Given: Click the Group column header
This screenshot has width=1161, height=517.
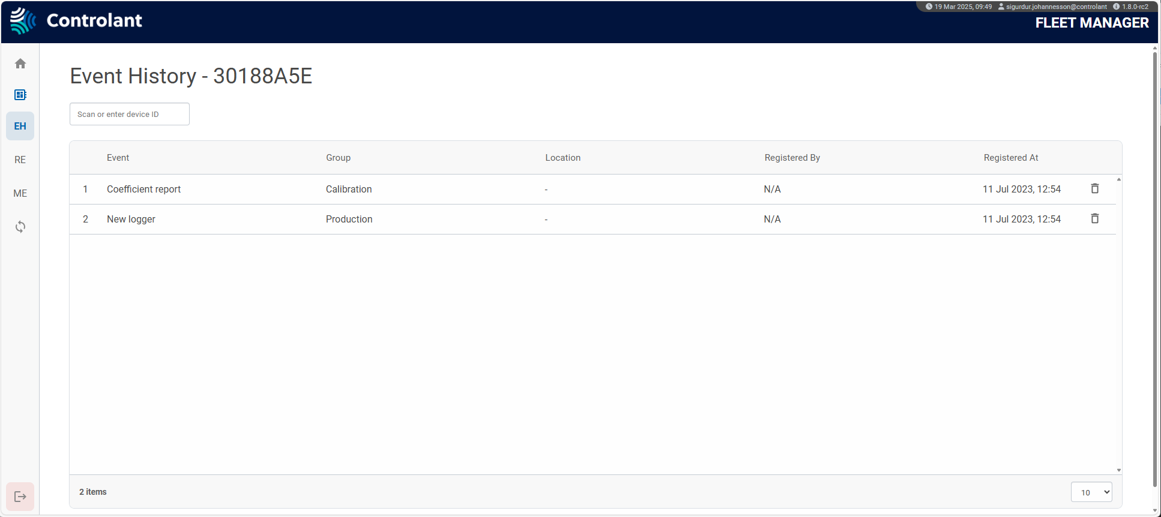Looking at the screenshot, I should [x=339, y=158].
